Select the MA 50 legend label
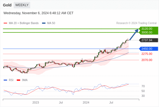The width and height of the screenshot is (159, 107). [51, 23]
